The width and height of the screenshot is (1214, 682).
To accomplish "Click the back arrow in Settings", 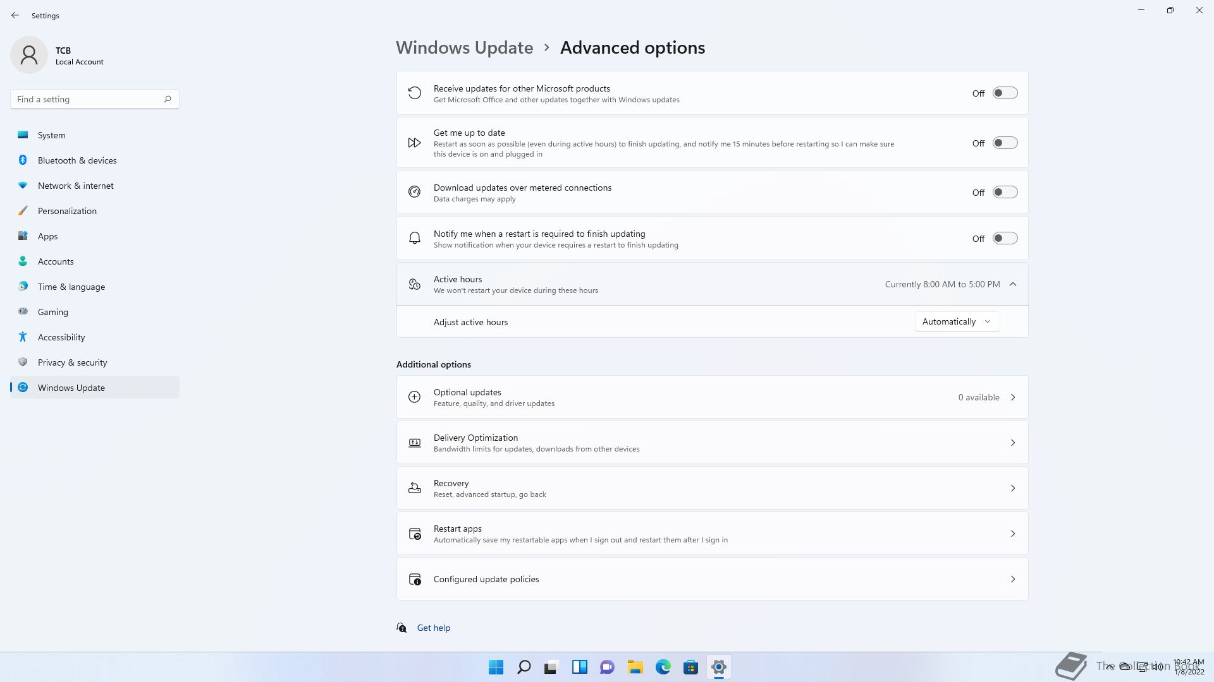I will (x=15, y=15).
